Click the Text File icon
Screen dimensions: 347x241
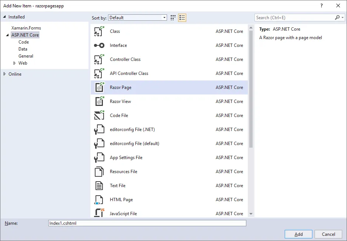(99, 186)
